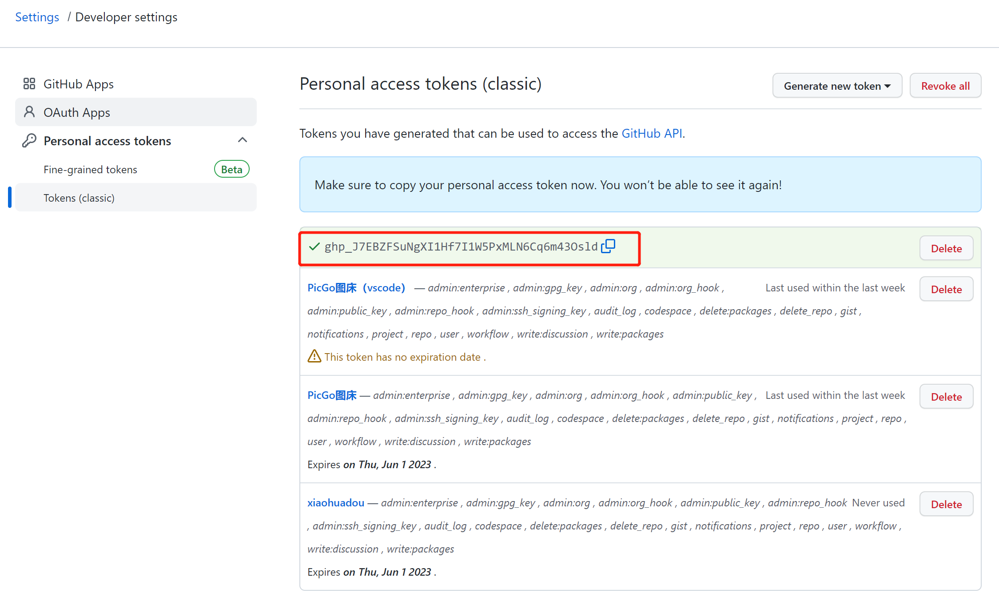Open the xiaohuadou token details

[335, 502]
